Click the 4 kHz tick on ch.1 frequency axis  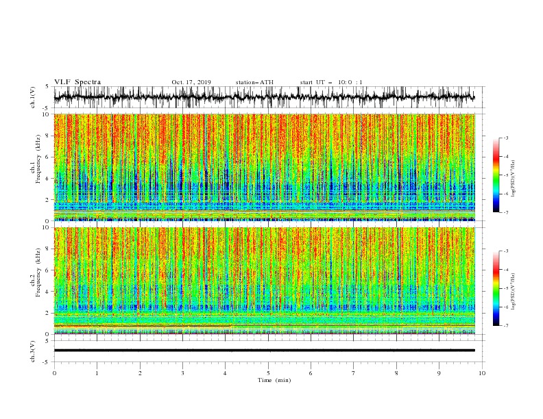[x=48, y=179]
